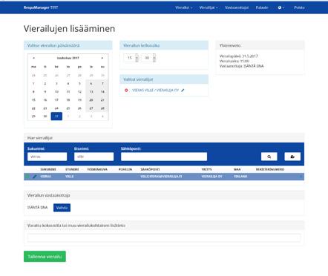The height and width of the screenshot is (276, 328).
Task: Open Vastaanottajat page
Action: [237, 7]
